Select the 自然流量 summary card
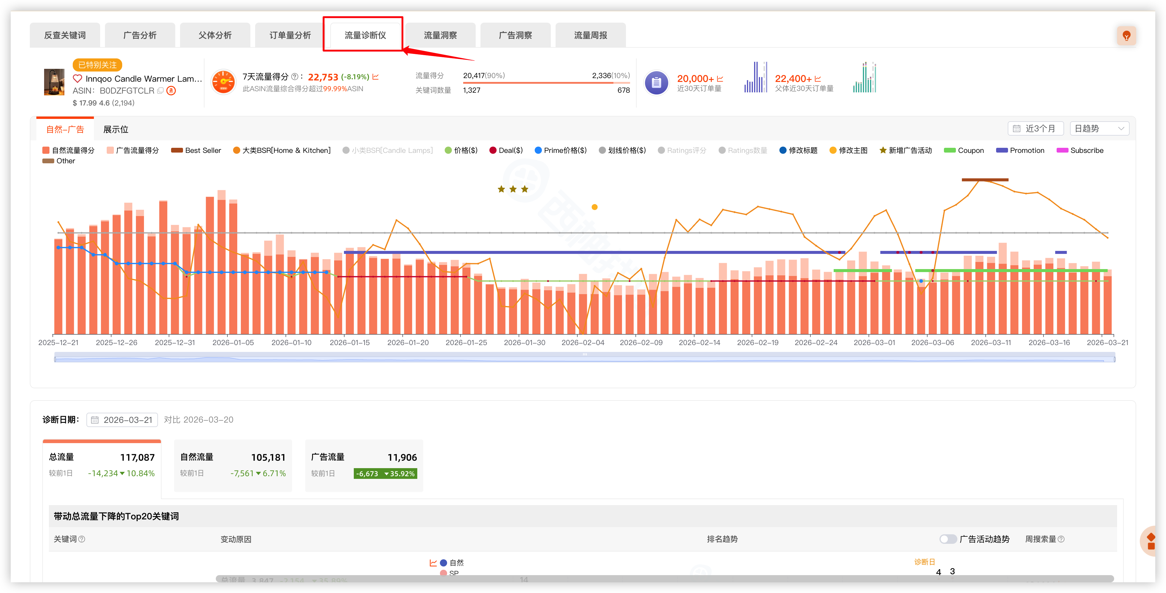1166x593 pixels. (233, 465)
